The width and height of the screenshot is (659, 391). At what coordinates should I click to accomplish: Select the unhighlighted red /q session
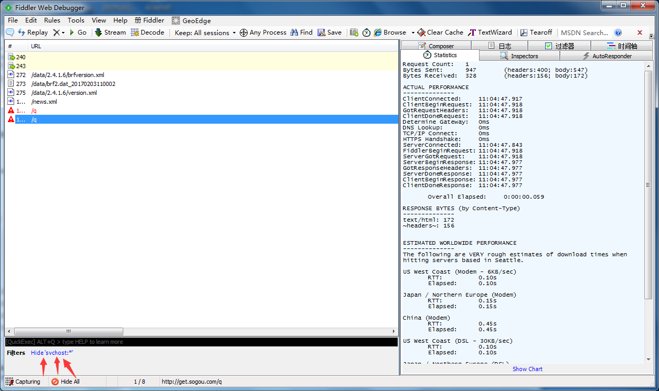point(201,110)
